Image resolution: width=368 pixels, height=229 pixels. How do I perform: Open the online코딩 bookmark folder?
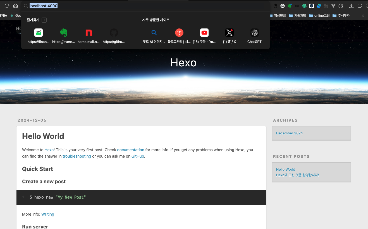point(319,16)
